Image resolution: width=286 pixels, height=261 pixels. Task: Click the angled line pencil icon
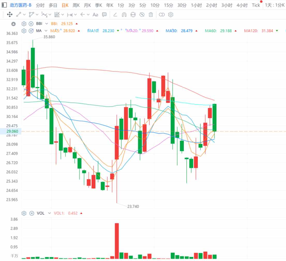(115, 15)
